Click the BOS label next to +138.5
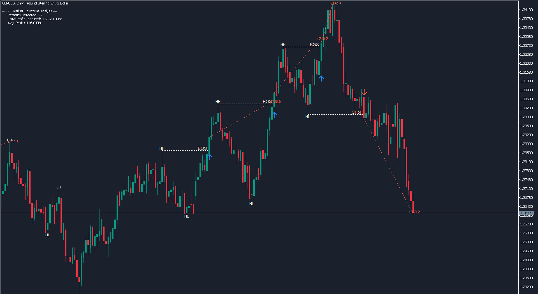538x294 pixels. click(267, 102)
